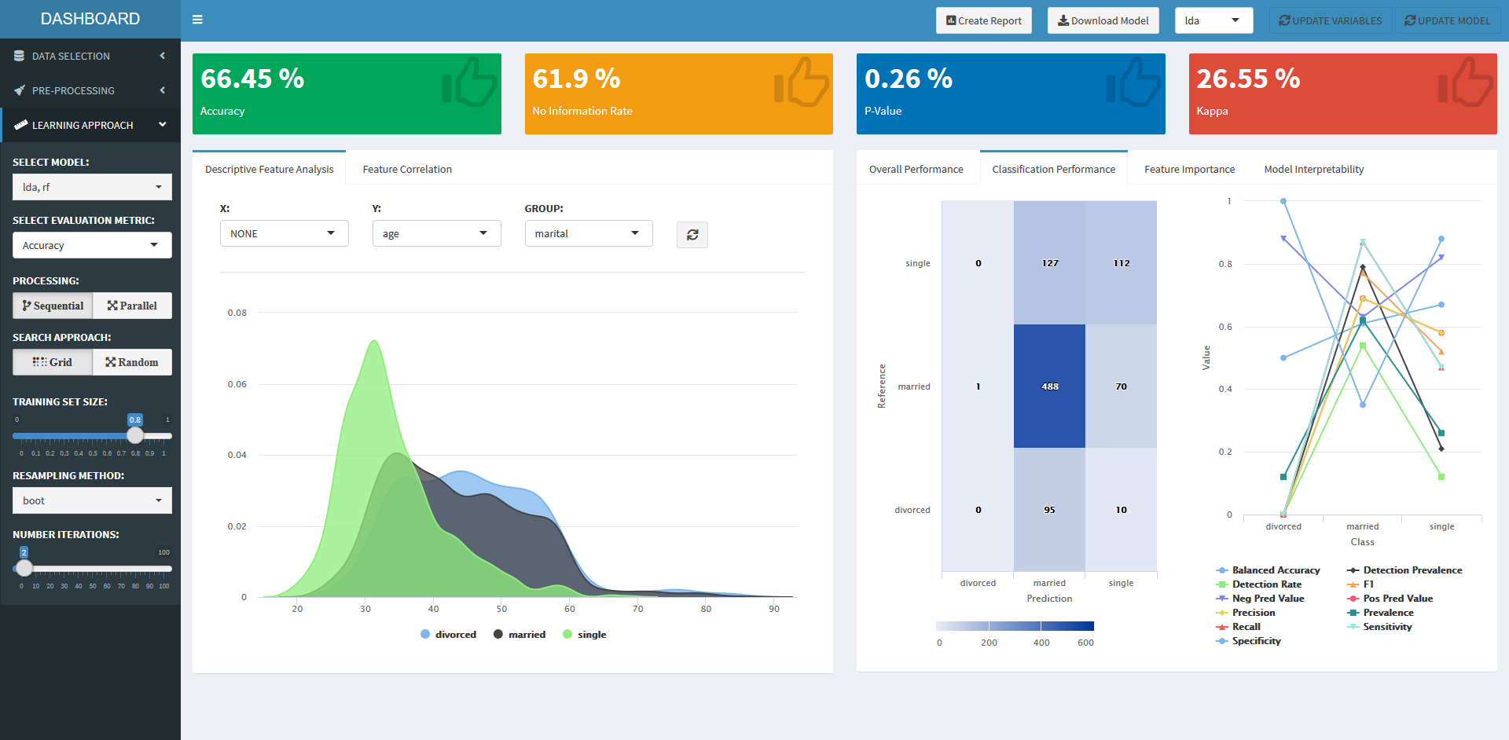The image size is (1509, 740).
Task: Click the Create Report button
Action: [x=983, y=20]
